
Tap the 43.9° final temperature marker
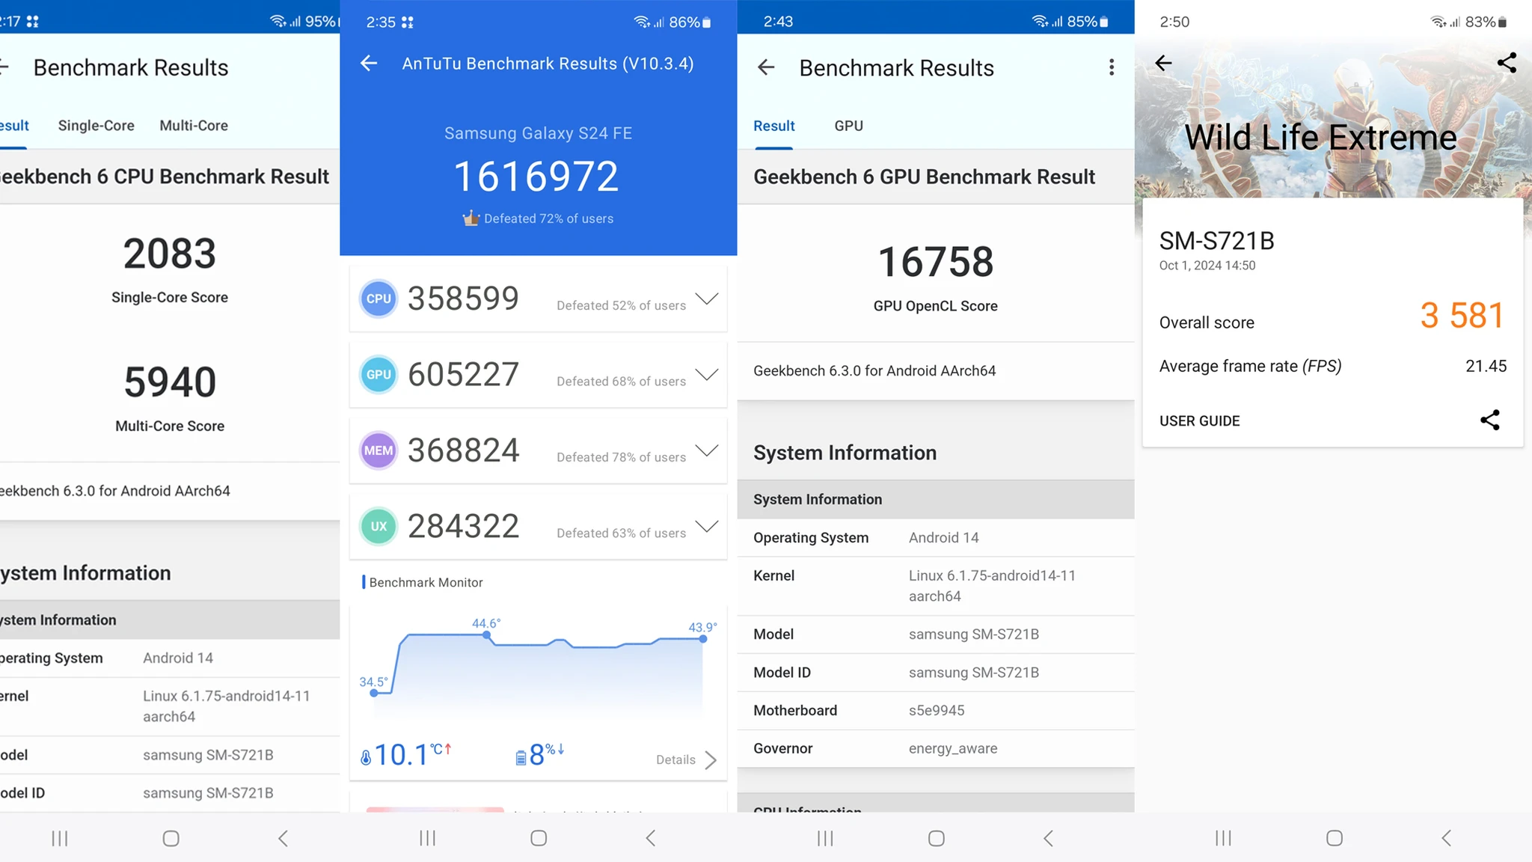click(x=703, y=639)
